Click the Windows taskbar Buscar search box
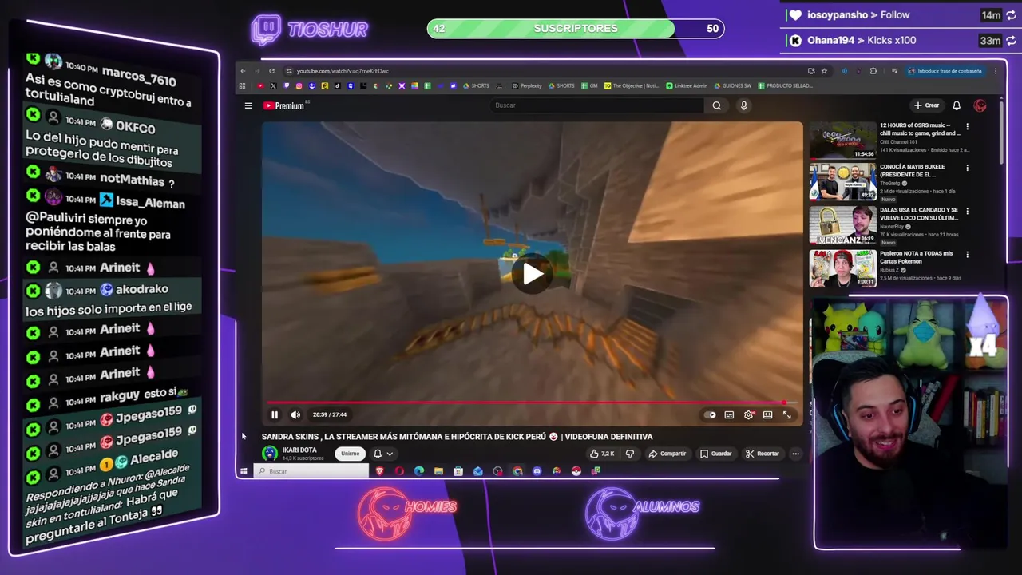The width and height of the screenshot is (1022, 575). tap(311, 471)
